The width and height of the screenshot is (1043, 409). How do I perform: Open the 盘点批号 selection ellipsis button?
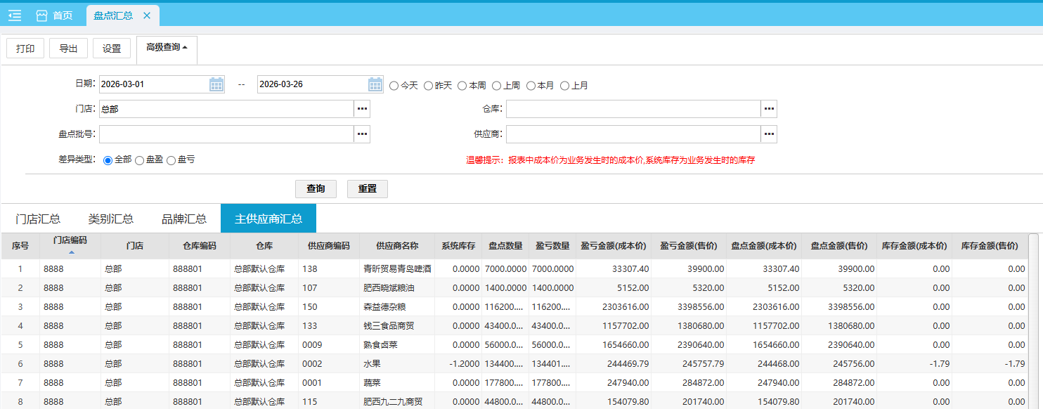click(362, 134)
